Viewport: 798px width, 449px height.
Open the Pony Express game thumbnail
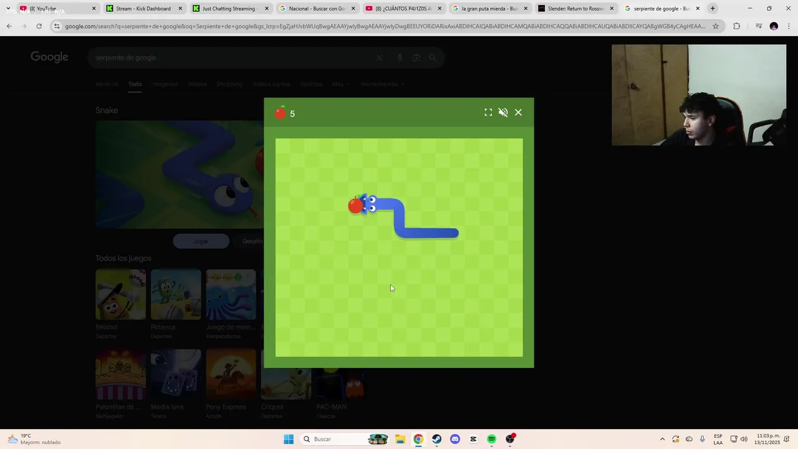[231, 374]
